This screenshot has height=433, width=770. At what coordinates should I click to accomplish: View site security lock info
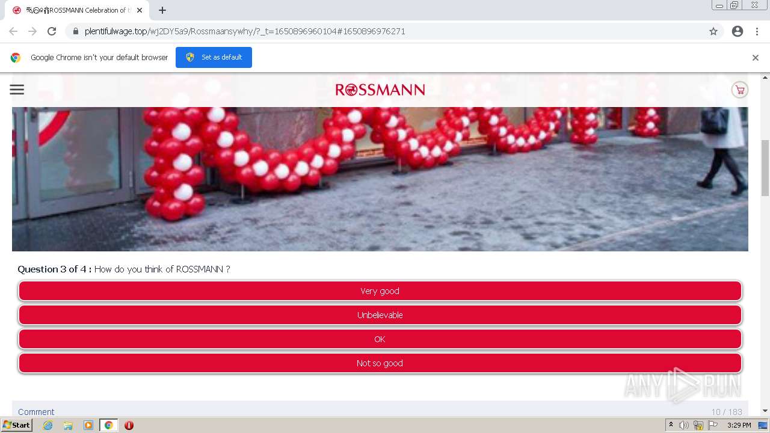tap(76, 31)
